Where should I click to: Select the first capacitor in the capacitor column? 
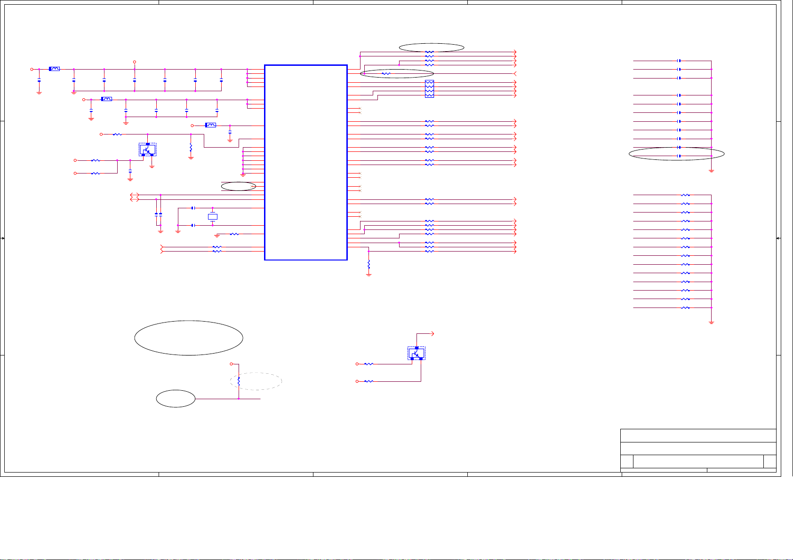679,61
